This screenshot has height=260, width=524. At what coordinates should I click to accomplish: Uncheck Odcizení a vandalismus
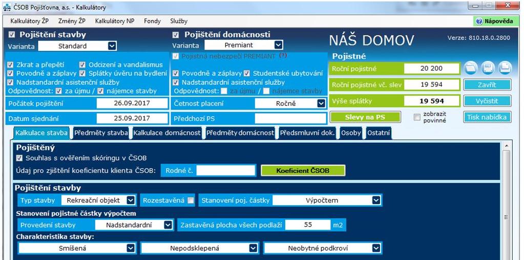click(82, 65)
